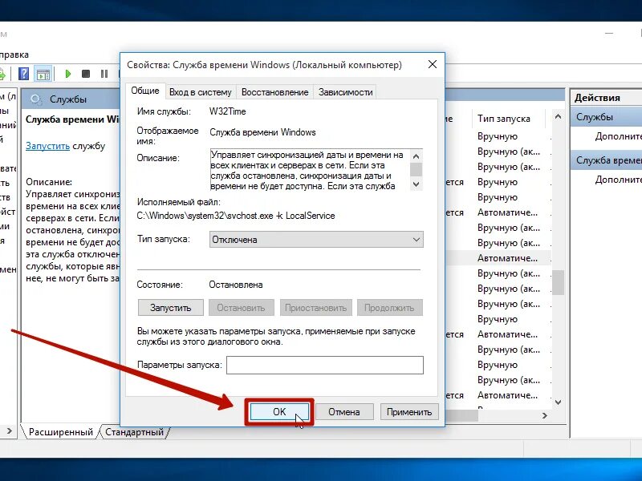
Task: Click the Применить button
Action: pos(409,412)
